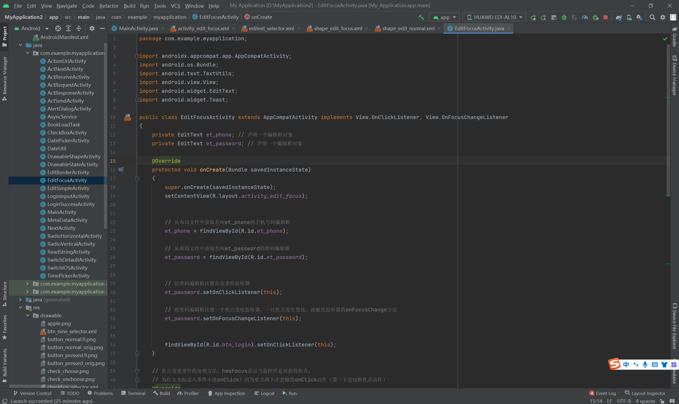Click the project tree vertical scrollbar
Screen dimensions: 679x404
(105, 136)
